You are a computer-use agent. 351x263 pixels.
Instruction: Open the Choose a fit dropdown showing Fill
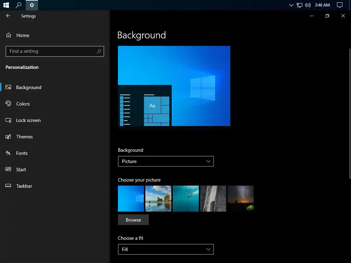coord(166,249)
